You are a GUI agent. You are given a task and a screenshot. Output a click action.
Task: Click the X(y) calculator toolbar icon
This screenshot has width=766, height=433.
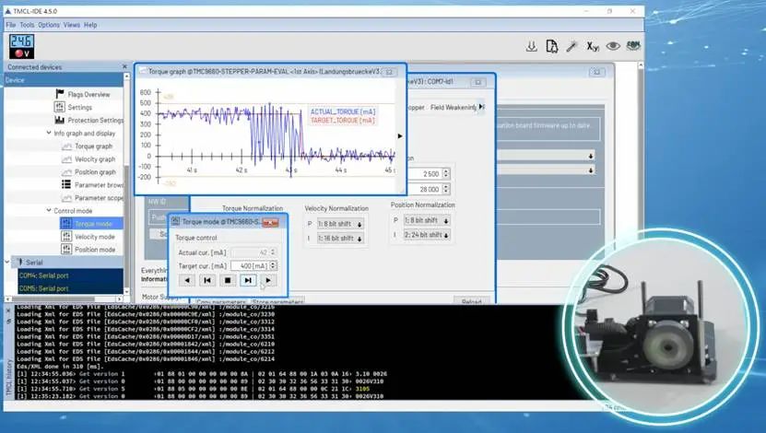(592, 46)
